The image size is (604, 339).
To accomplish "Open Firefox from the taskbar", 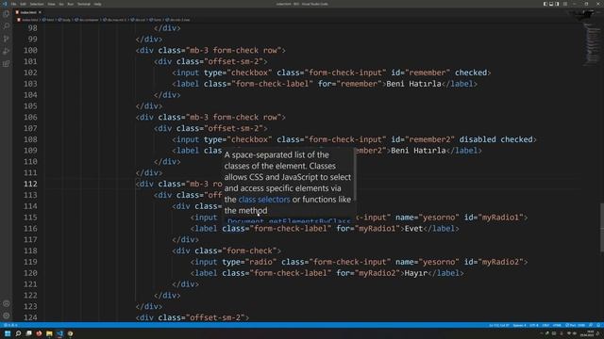I will 39,333.
